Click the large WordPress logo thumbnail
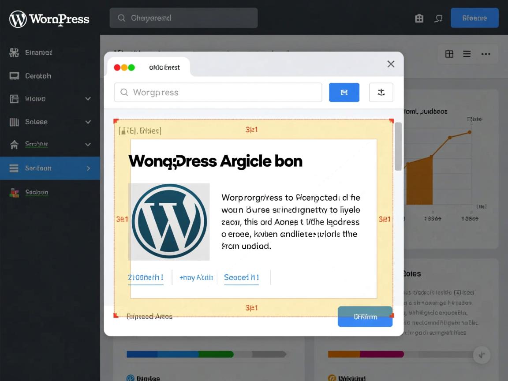 (169, 221)
